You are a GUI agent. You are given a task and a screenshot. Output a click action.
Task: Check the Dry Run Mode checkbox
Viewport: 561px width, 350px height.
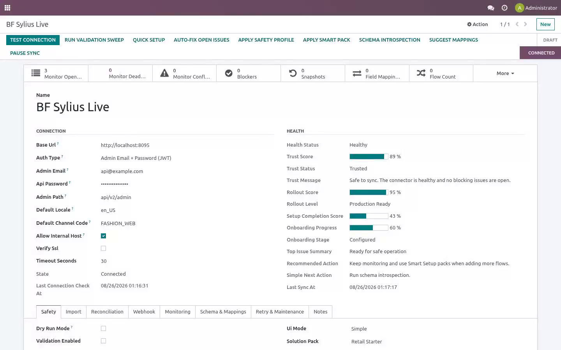coord(103,328)
